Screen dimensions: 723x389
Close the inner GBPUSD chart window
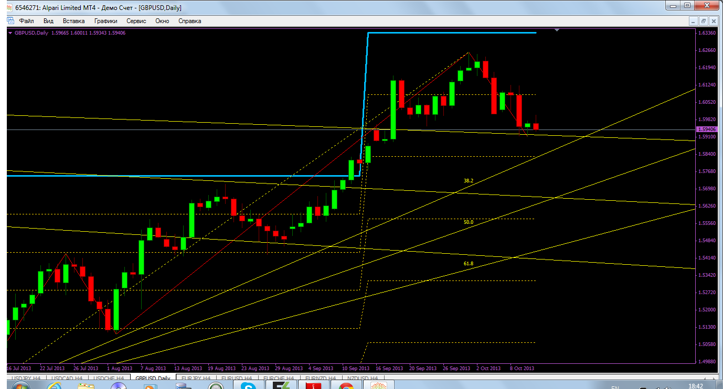coord(714,21)
